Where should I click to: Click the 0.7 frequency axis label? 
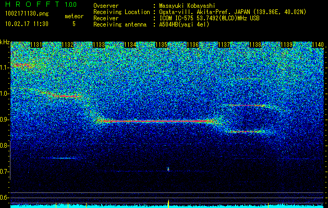coord(4,172)
